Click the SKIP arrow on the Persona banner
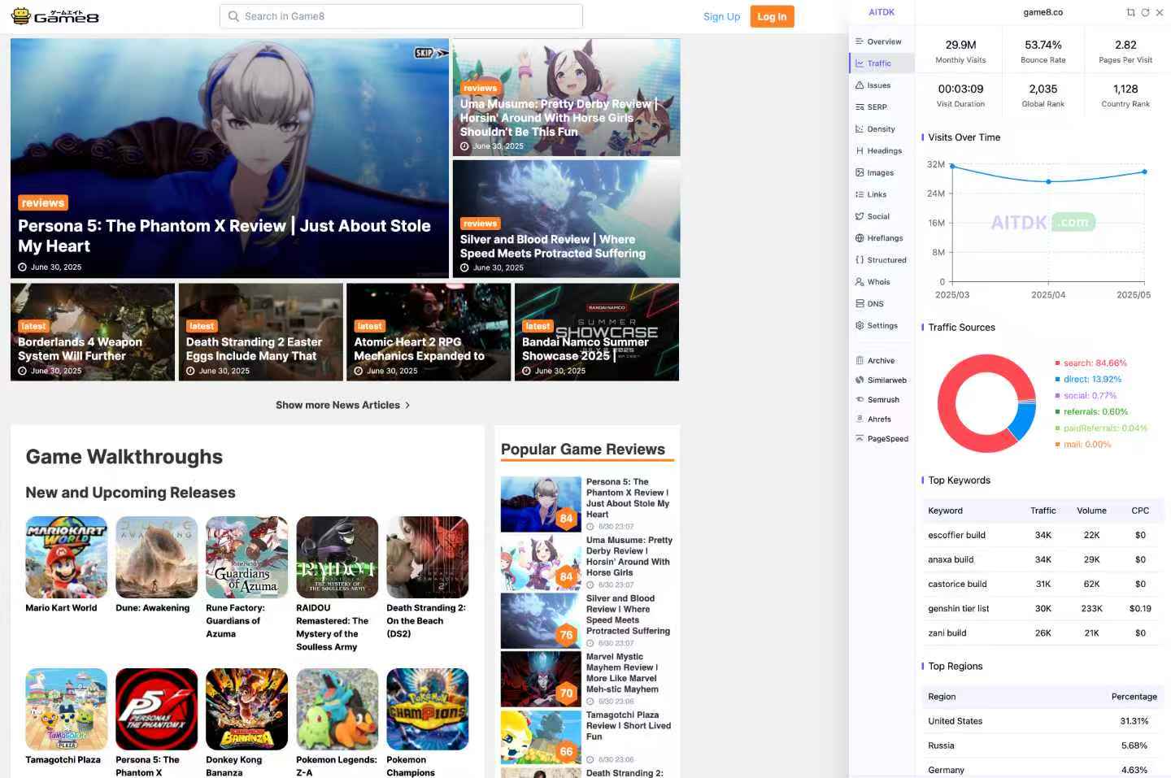This screenshot has width=1171, height=778. 431,53
